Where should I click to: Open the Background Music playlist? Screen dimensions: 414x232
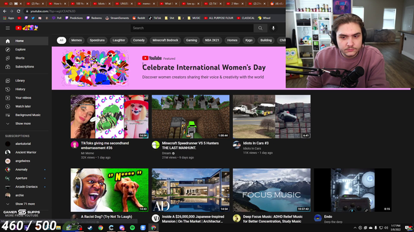coord(24,115)
